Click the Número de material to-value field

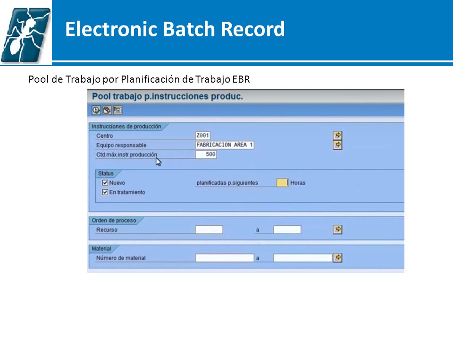tap(303, 258)
